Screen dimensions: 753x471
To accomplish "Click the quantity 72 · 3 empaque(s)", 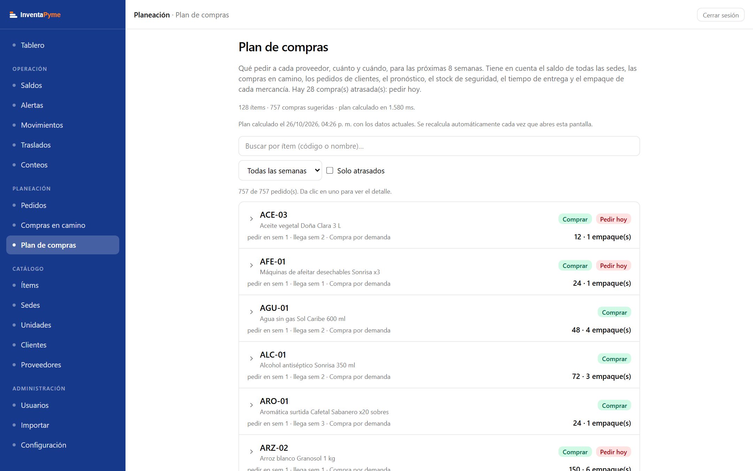I will [x=601, y=376].
